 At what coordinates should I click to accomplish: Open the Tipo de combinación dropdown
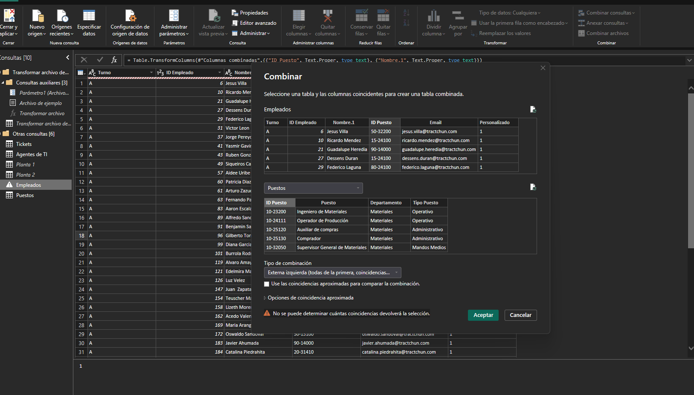pyautogui.click(x=332, y=273)
